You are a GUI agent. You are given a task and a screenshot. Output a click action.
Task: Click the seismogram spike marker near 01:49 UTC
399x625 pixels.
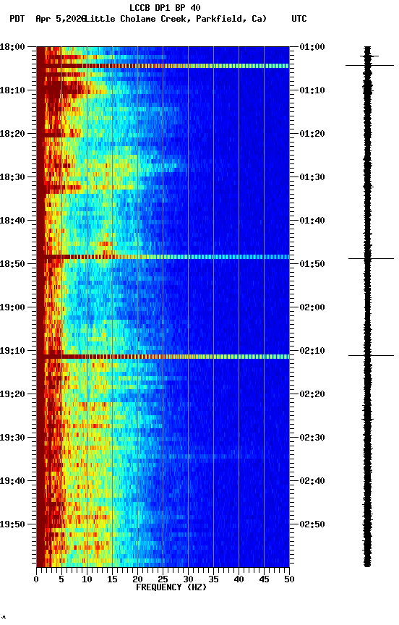371,259
